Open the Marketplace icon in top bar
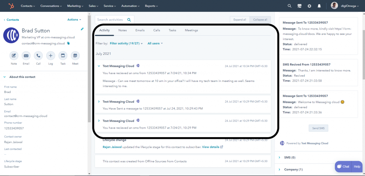 299,6
